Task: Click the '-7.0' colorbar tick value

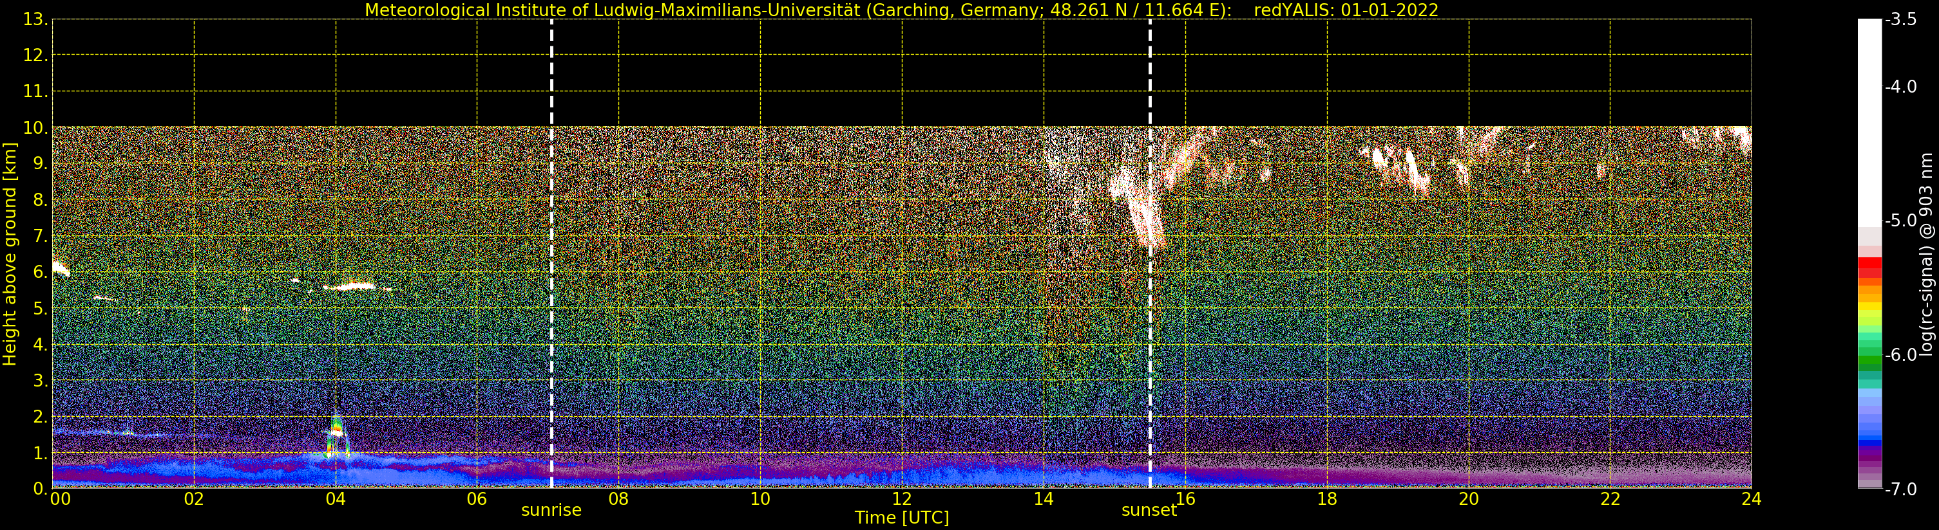Action: pos(1900,489)
